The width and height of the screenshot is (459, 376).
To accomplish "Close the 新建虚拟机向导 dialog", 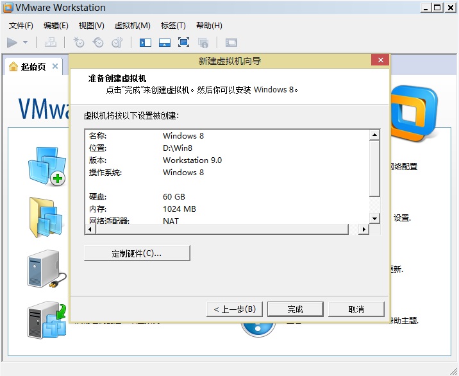I will [380, 60].
